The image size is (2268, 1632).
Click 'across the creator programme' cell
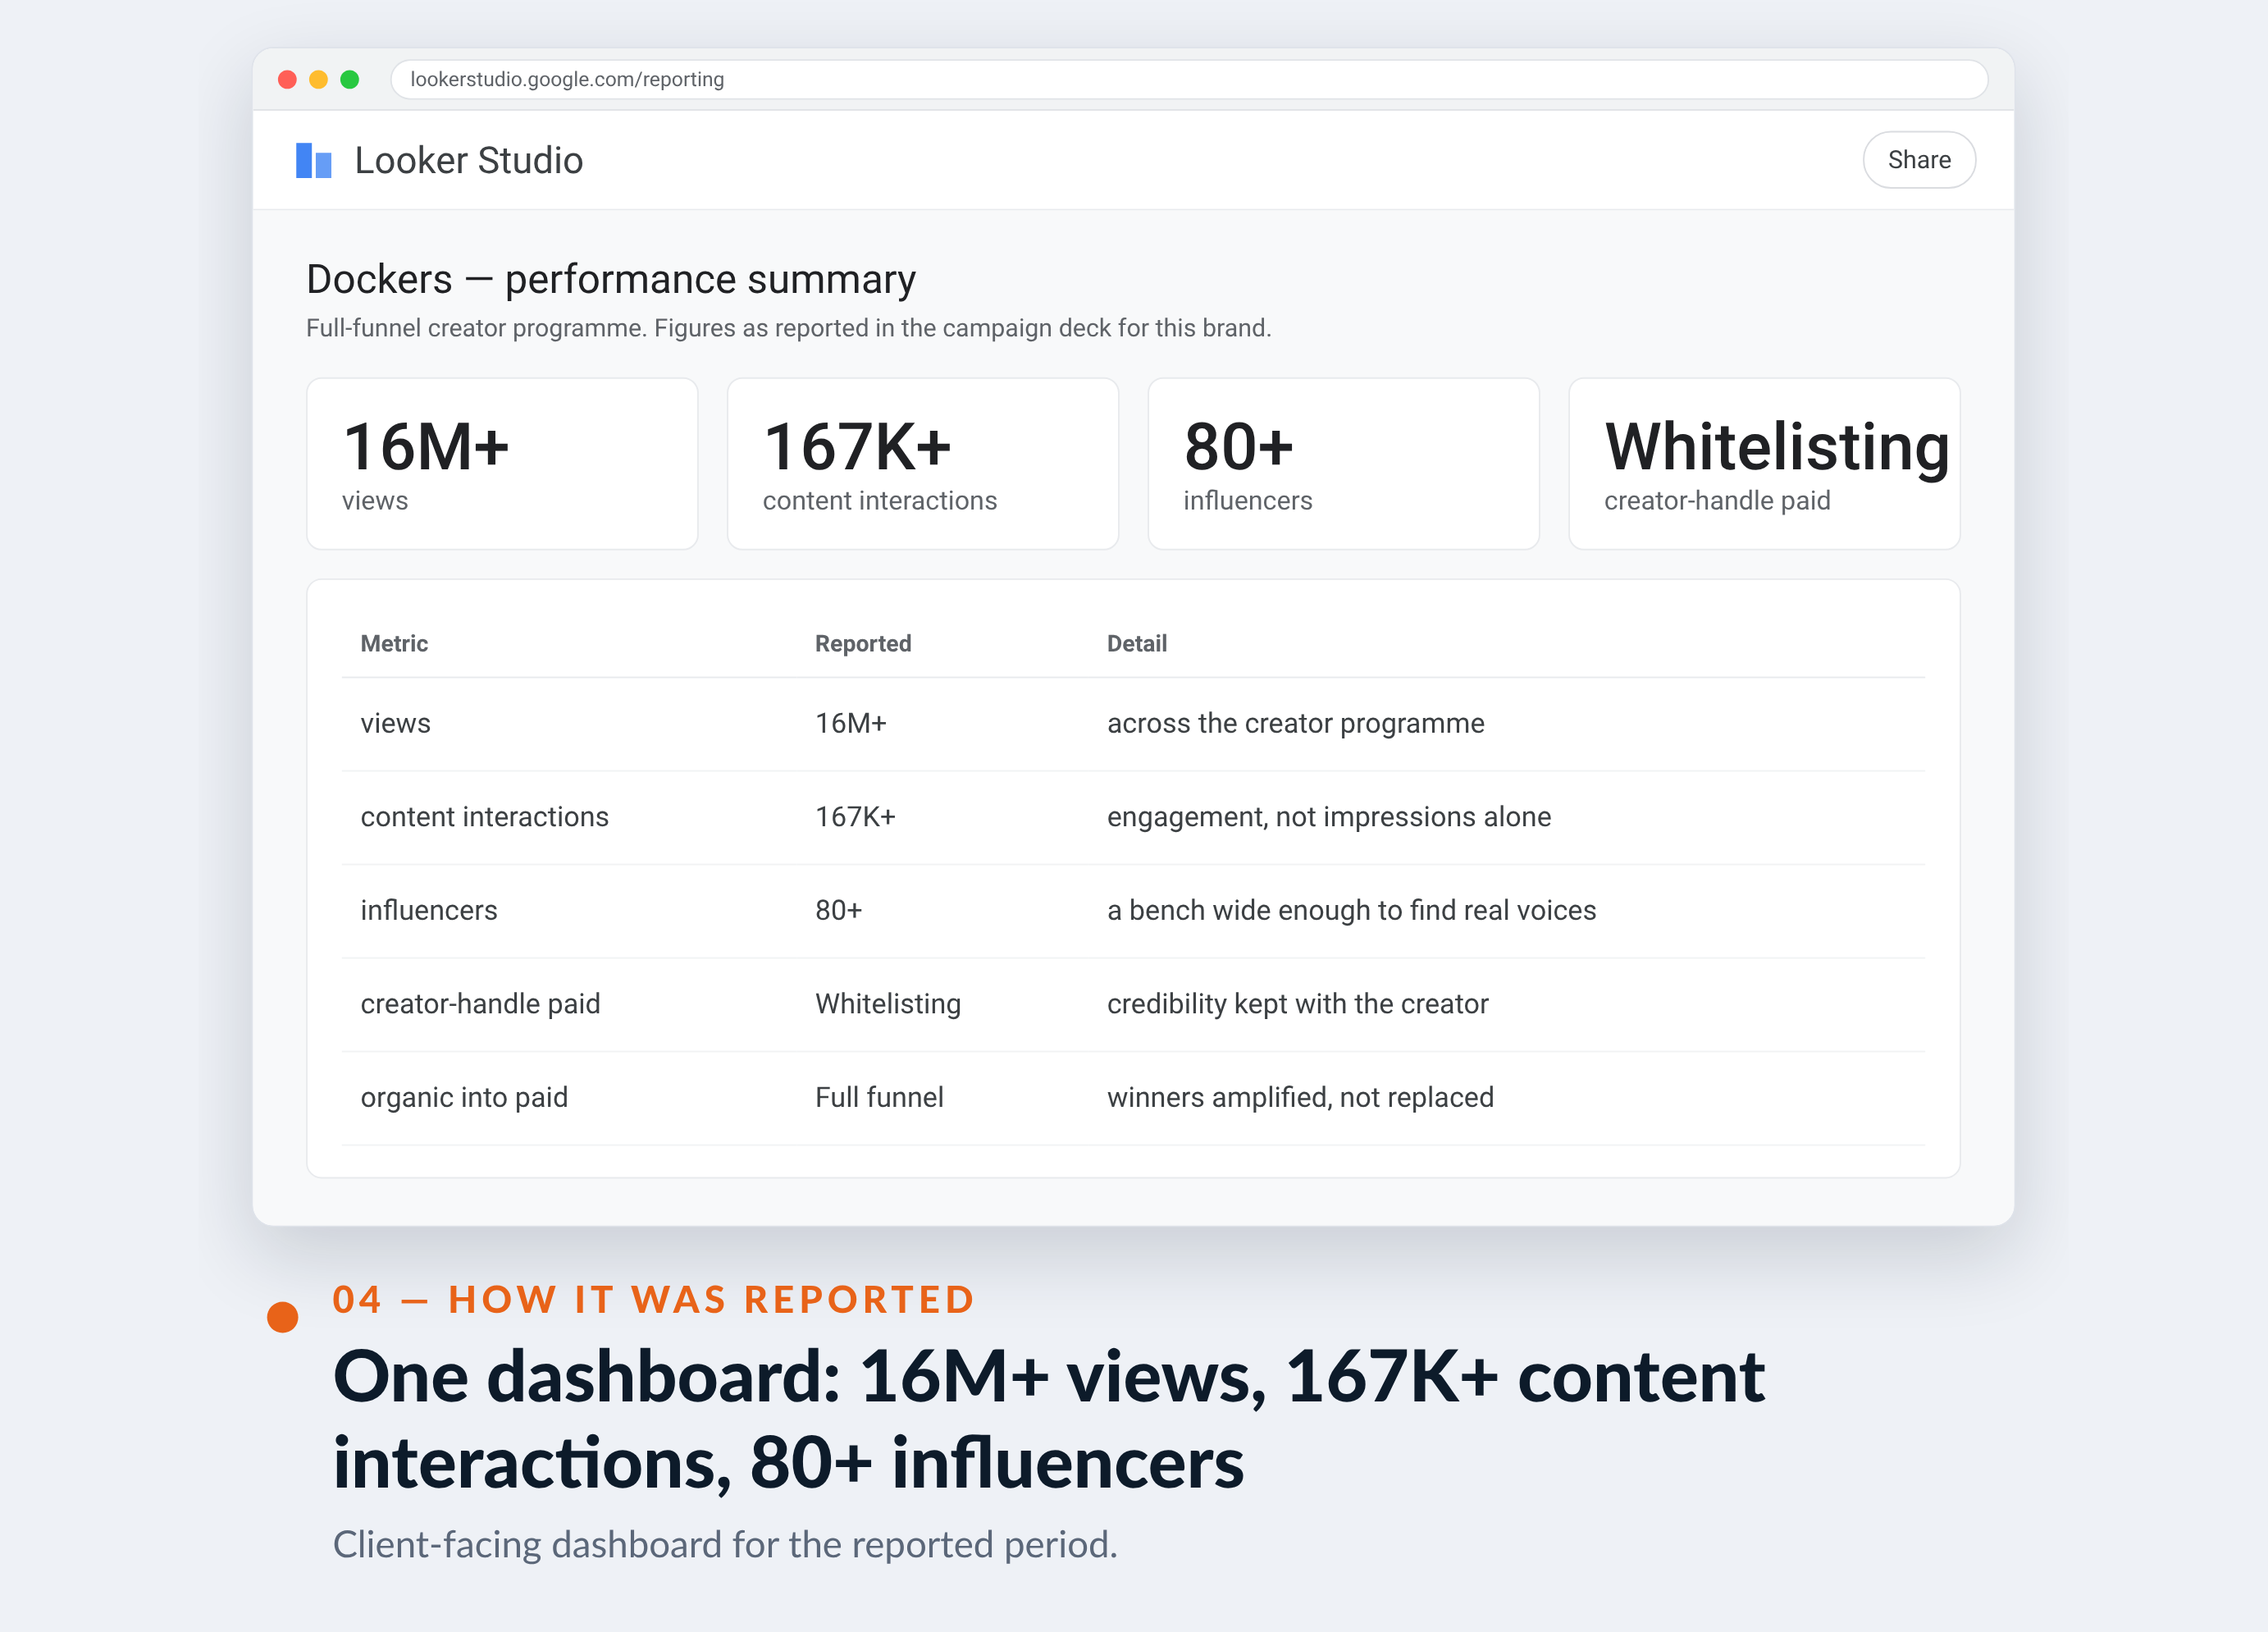point(1295,724)
